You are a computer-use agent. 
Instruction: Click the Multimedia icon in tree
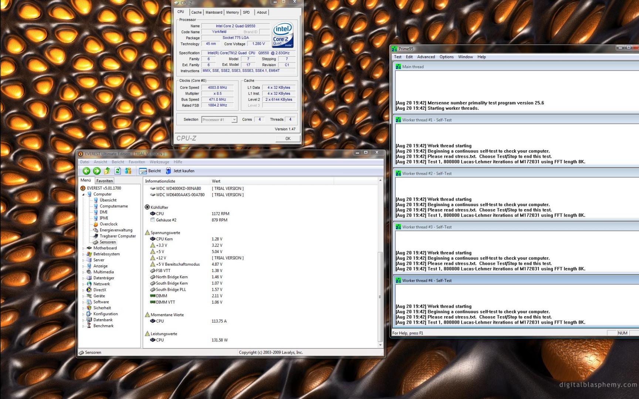[89, 272]
